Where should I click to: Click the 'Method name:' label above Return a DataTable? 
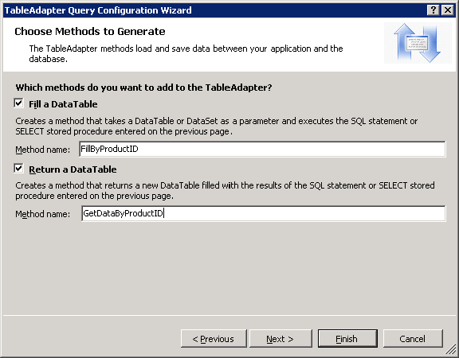tap(43, 150)
